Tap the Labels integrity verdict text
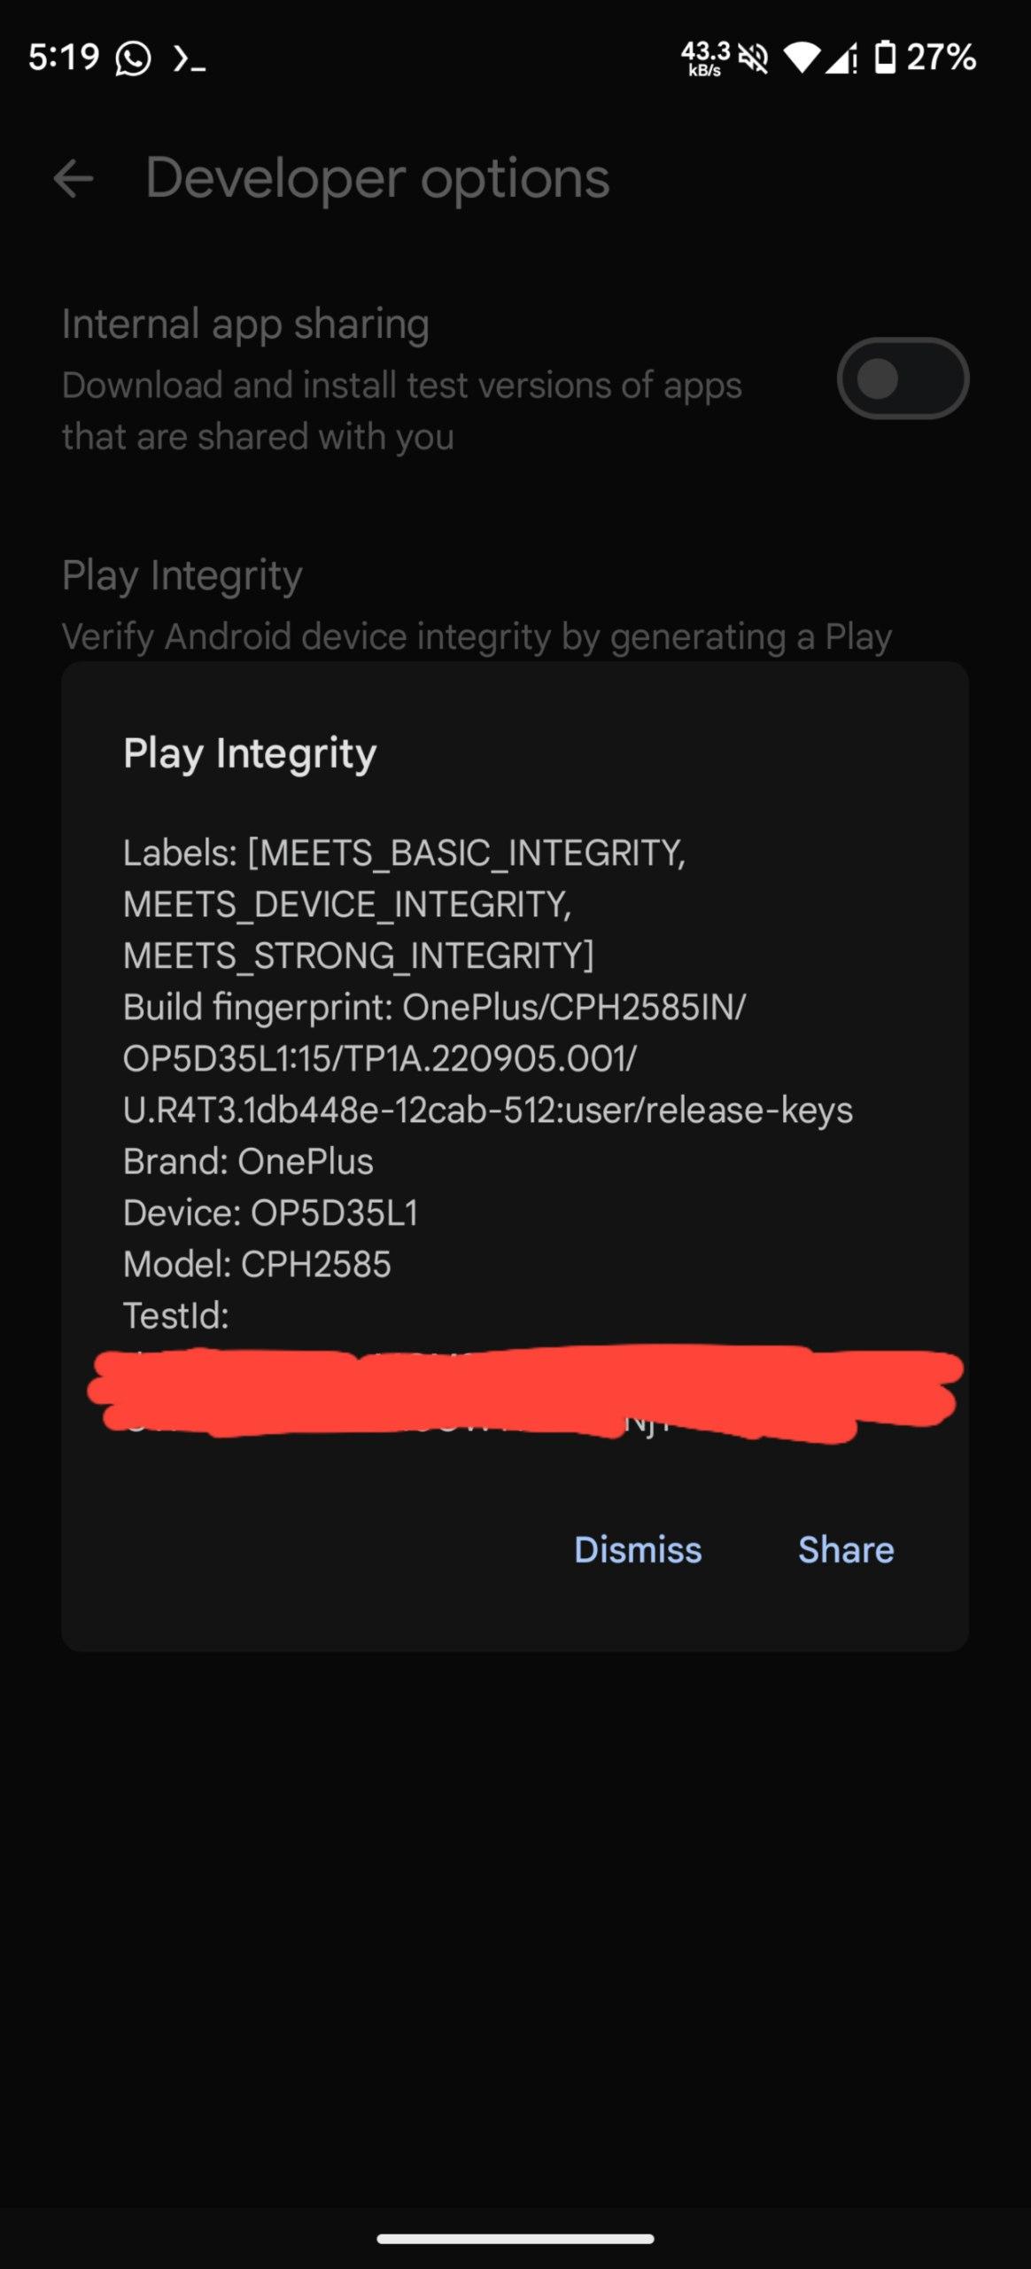This screenshot has height=2269, width=1031. tap(404, 904)
